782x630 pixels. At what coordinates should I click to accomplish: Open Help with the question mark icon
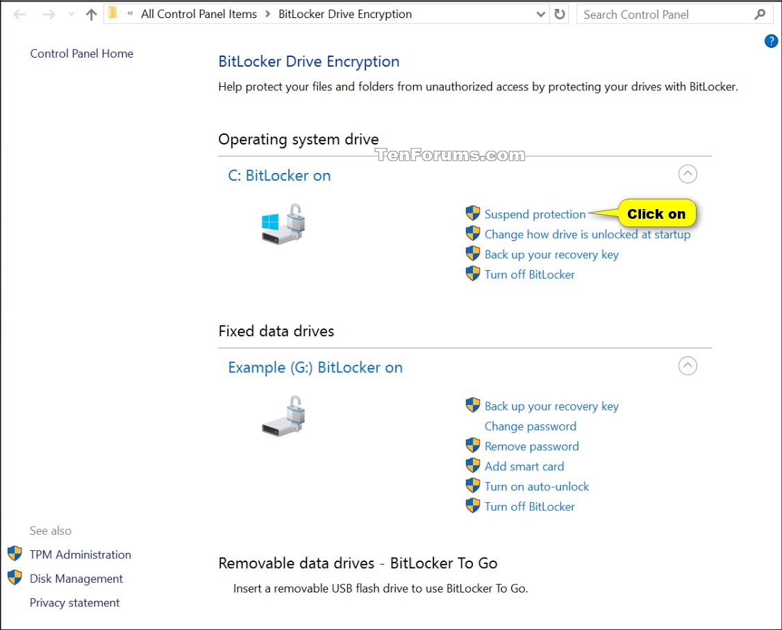click(x=771, y=41)
